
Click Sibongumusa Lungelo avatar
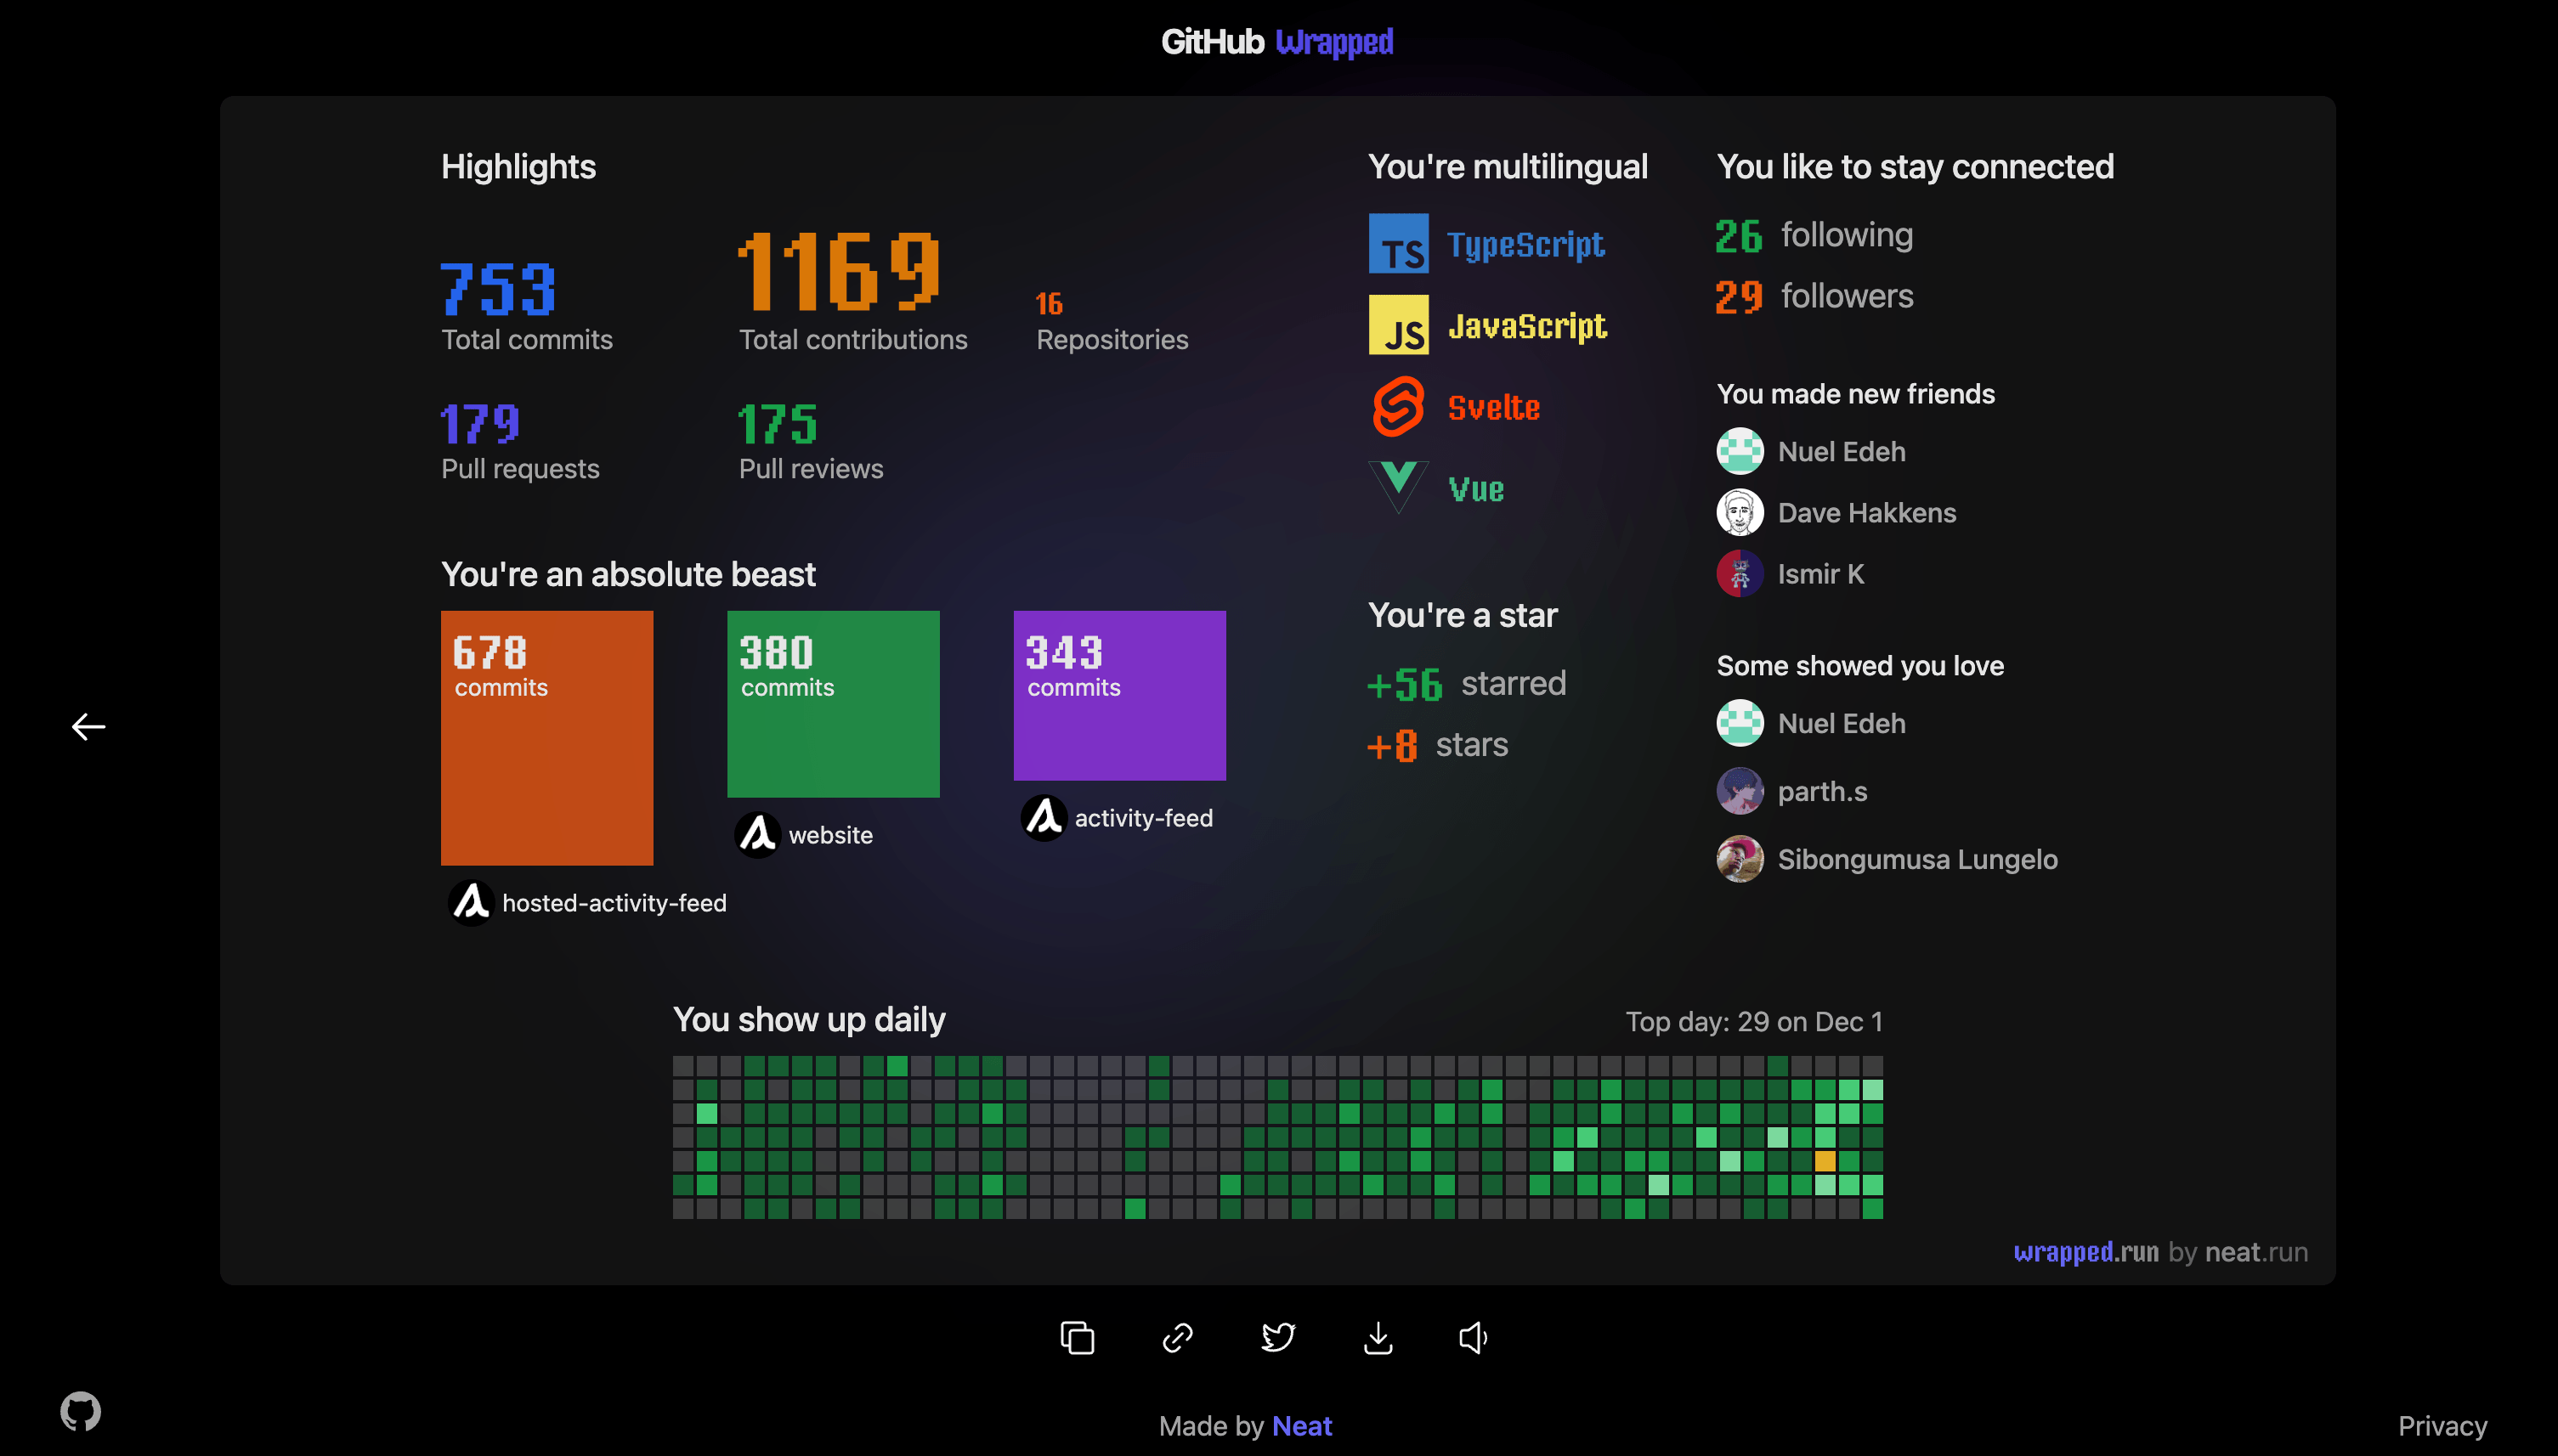pos(1740,859)
